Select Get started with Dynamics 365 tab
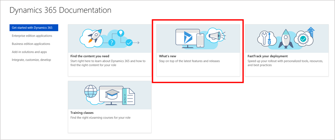Image resolution: width=335 pixels, height=140 pixels. tap(34, 28)
